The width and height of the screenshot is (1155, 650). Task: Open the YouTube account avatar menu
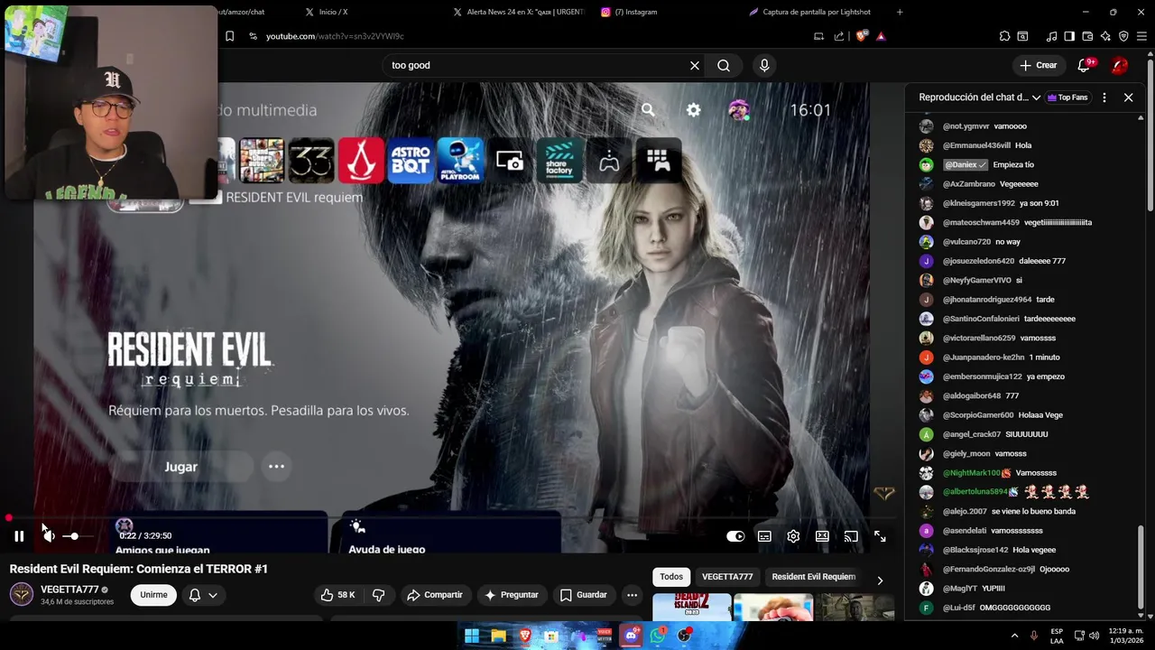click(x=1119, y=65)
